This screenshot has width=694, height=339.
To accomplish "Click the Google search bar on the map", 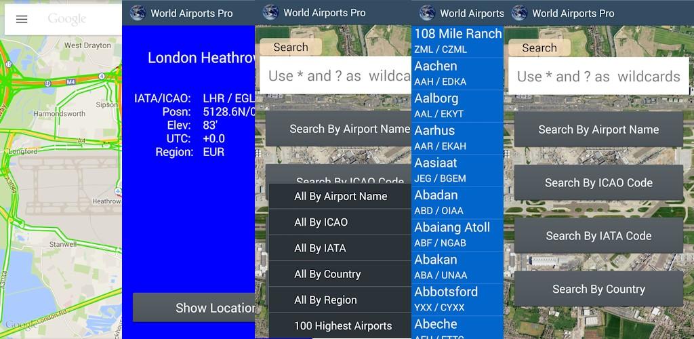I will 63,19.
